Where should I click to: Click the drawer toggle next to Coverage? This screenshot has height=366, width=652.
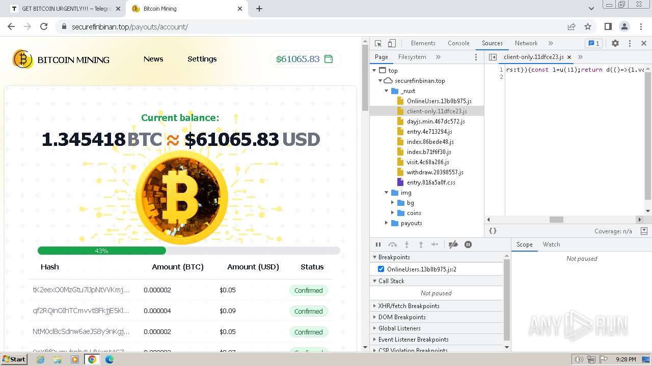[x=644, y=231]
